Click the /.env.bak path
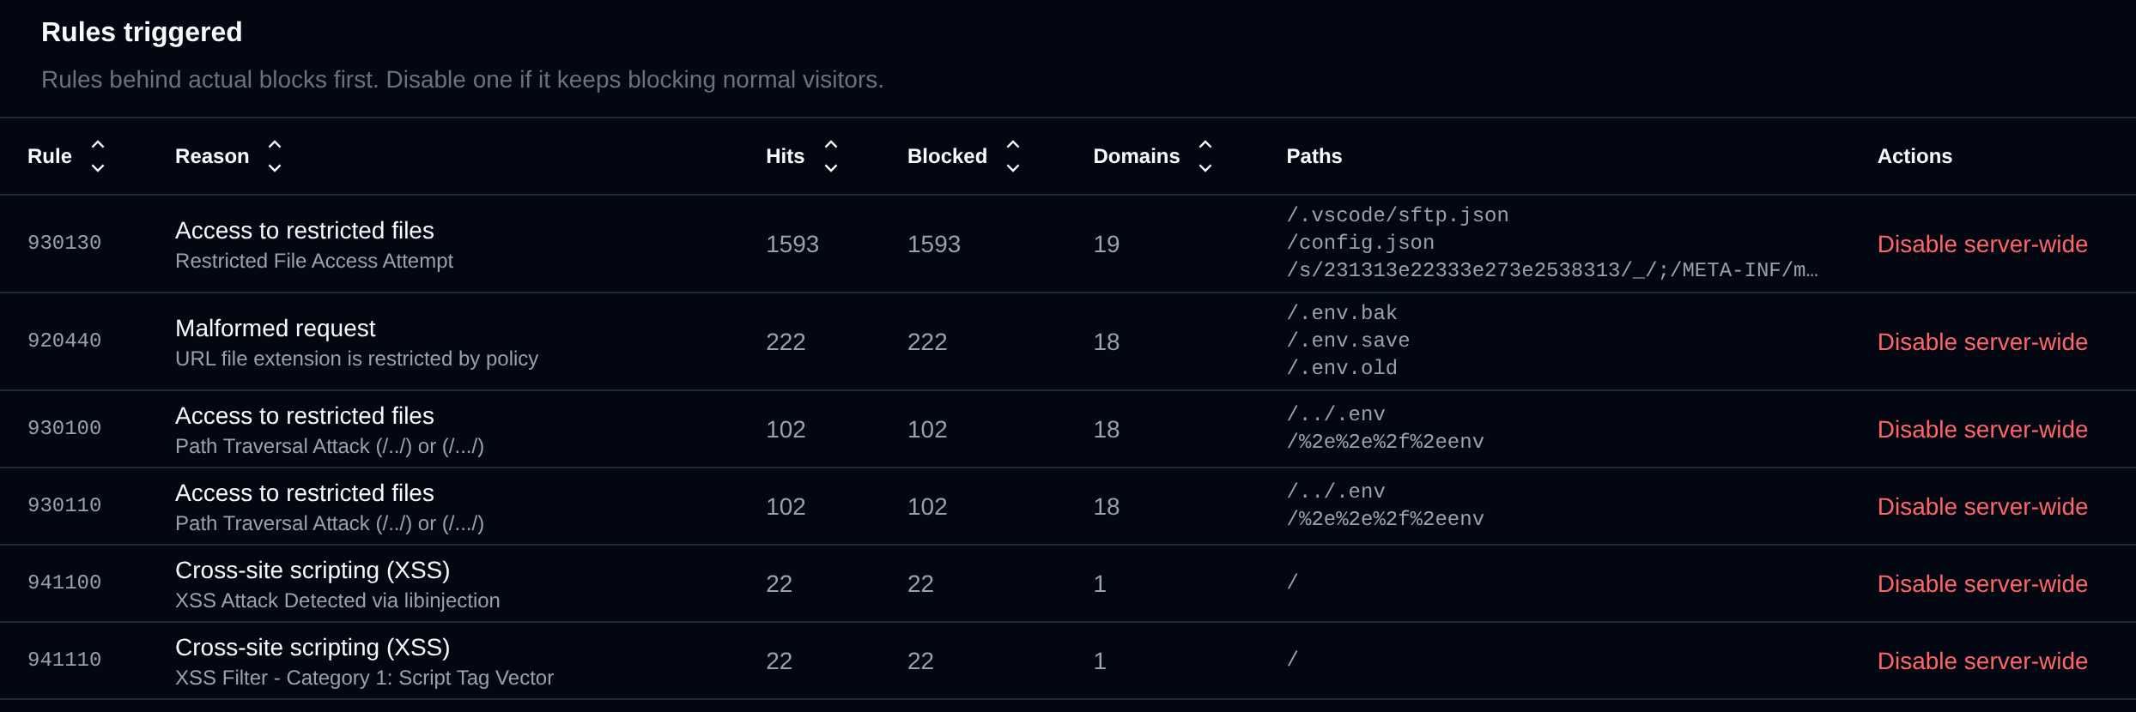 1342,313
